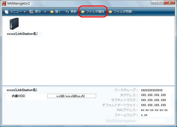177x127 pixels.
Task: Expand the 表示 dropdown arrow
Action: click(45, 12)
